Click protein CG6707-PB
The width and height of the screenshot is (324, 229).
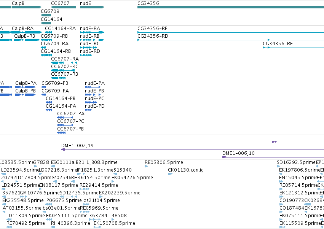pyautogui.click(x=70, y=129)
